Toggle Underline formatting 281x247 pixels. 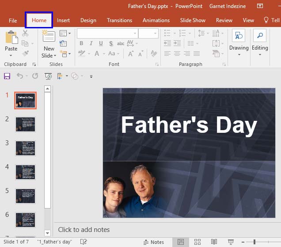(101, 43)
